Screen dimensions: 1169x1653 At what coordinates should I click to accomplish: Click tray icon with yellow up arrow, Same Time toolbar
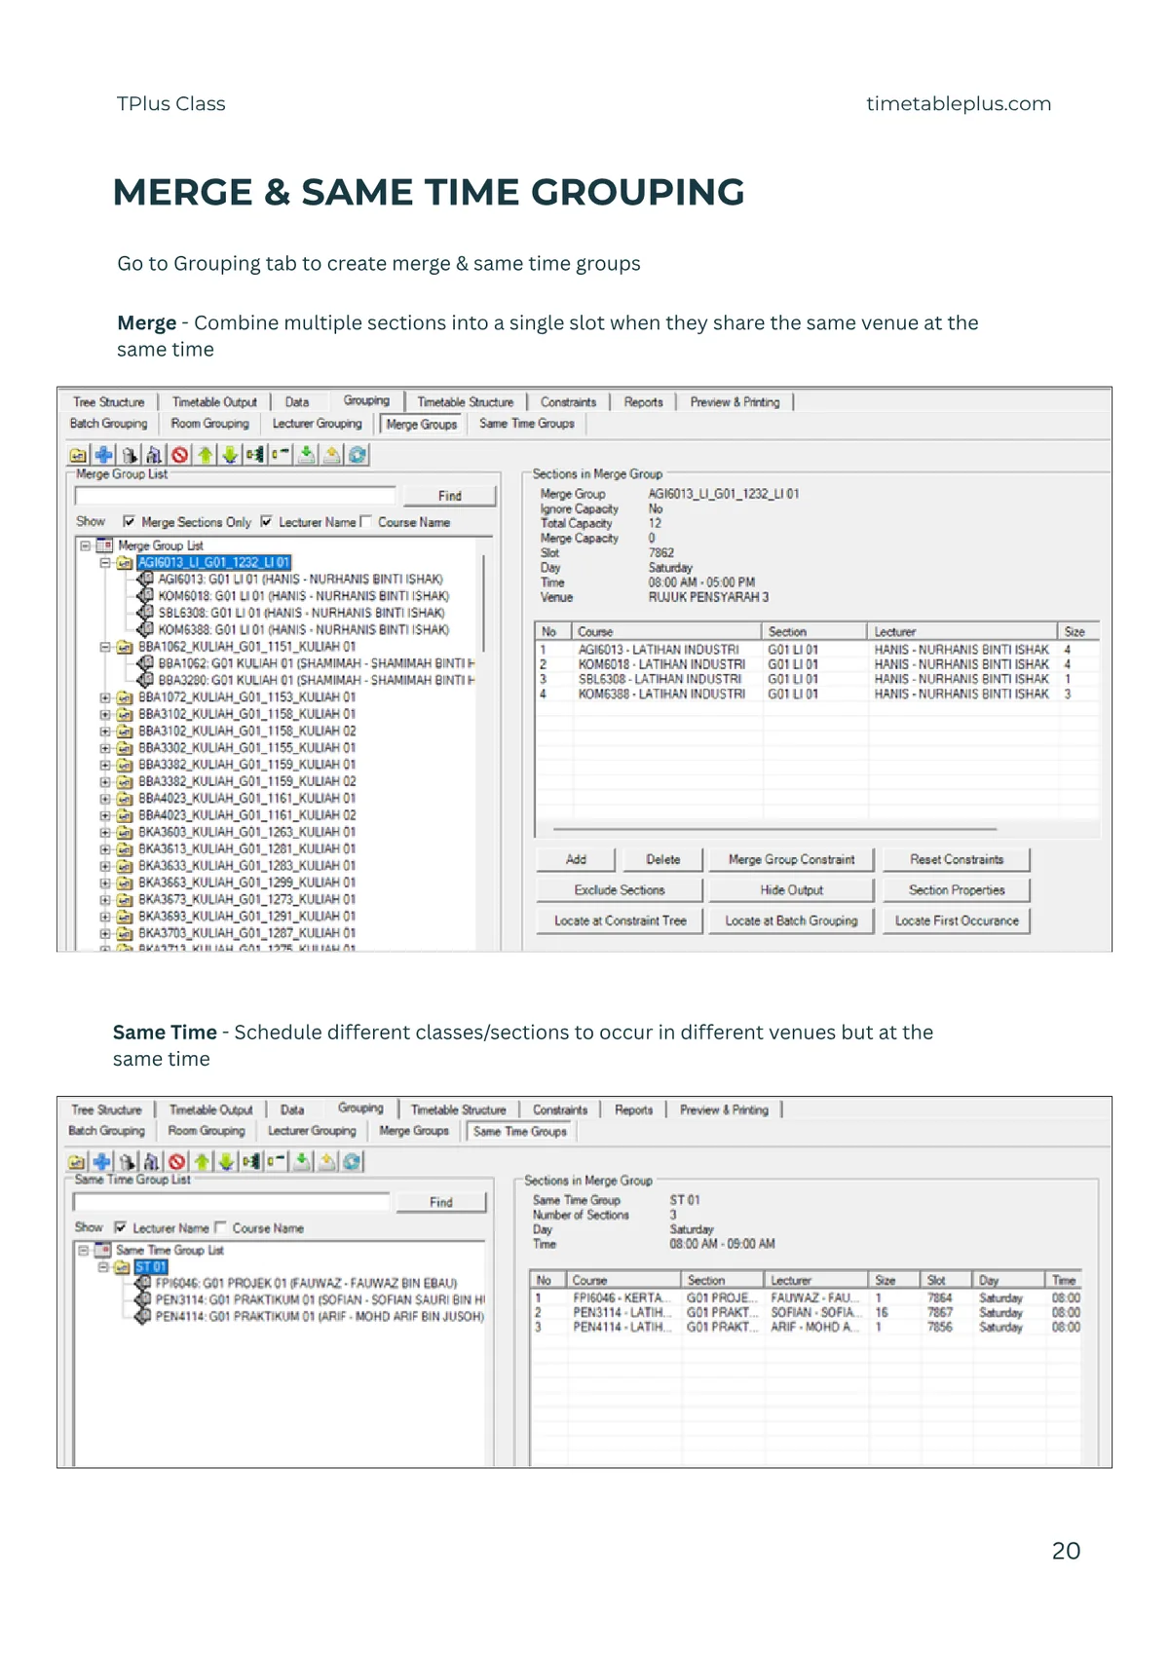coord(327,1161)
